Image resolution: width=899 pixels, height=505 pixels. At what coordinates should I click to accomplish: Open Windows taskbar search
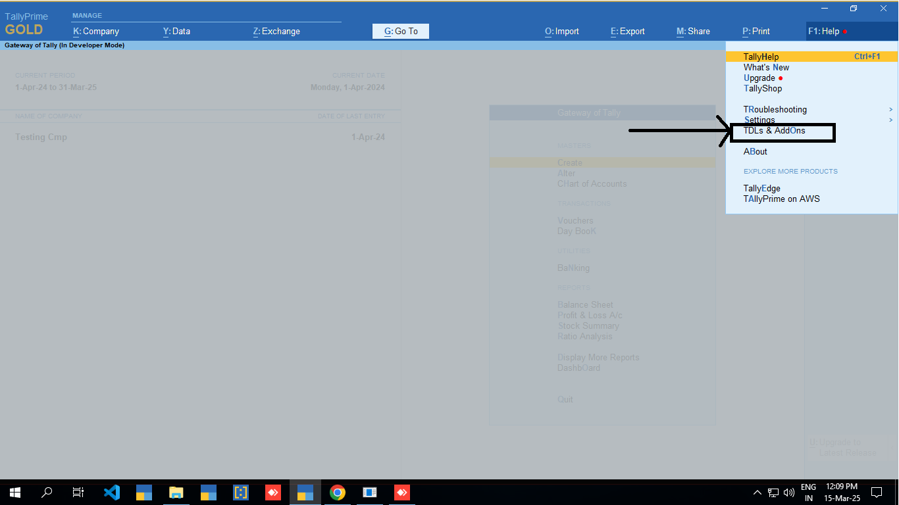(x=47, y=492)
